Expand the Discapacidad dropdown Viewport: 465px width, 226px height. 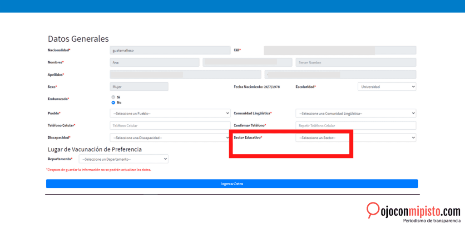point(170,138)
